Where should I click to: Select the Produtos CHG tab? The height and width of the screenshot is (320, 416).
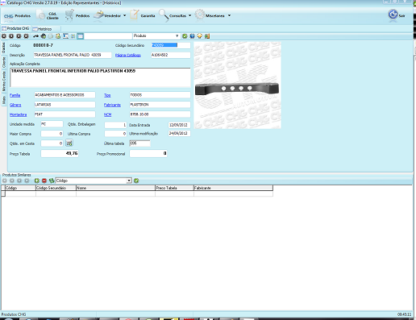[x=15, y=28]
